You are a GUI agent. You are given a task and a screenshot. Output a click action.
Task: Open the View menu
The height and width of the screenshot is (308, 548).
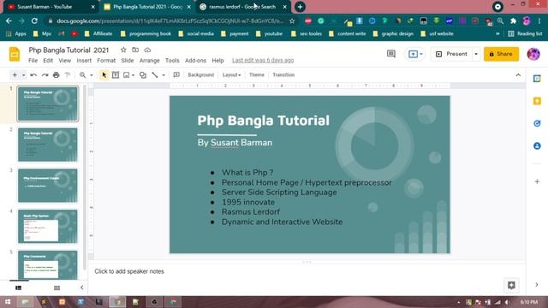pyautogui.click(x=65, y=61)
